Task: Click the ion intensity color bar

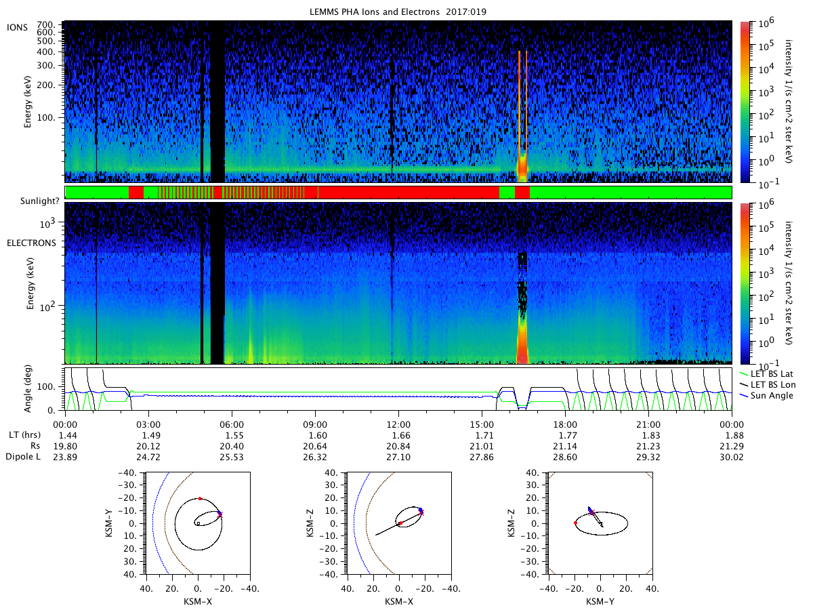Action: click(745, 102)
